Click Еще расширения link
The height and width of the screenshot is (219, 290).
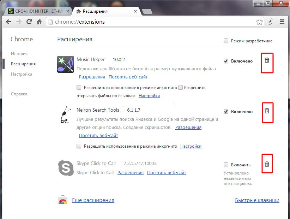(x=93, y=200)
